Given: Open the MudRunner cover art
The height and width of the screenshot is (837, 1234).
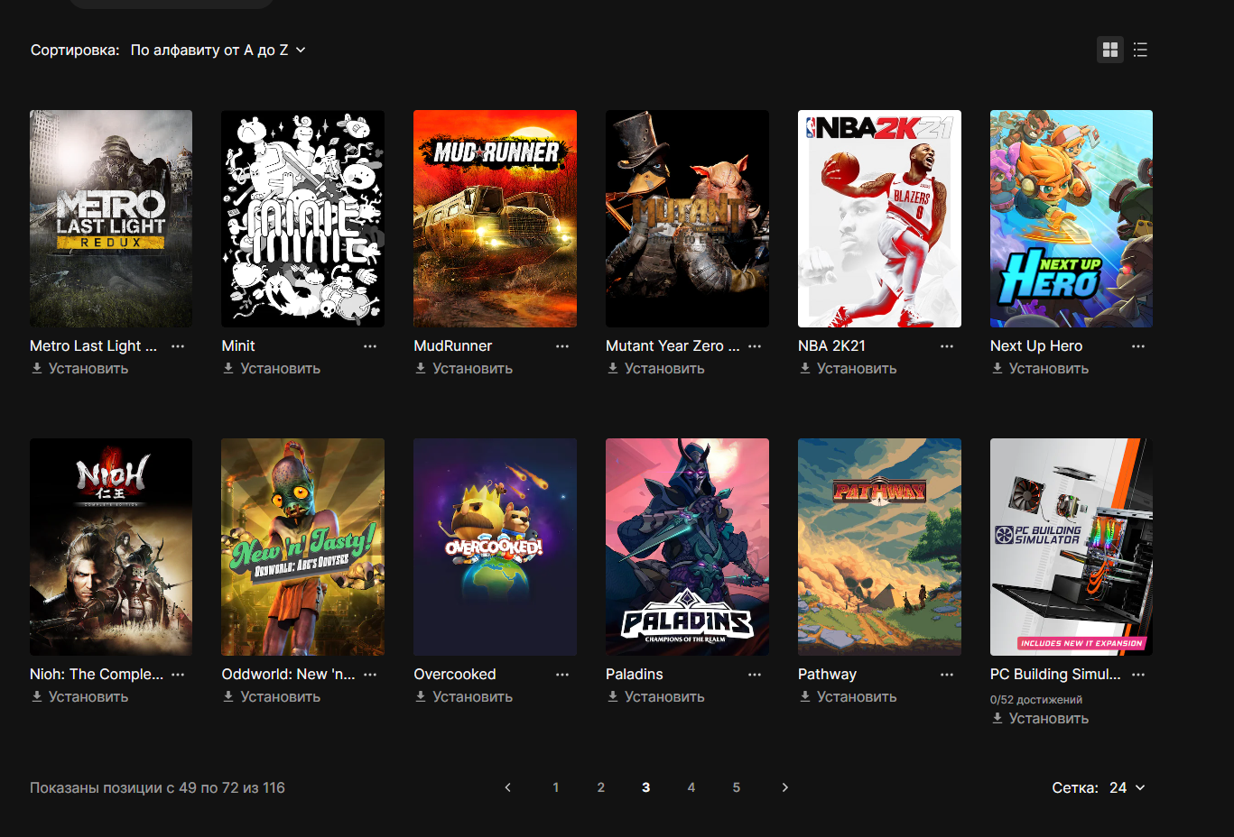Looking at the screenshot, I should 495,218.
